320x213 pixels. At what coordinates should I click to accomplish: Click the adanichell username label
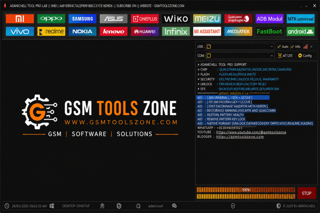click(x=156, y=206)
